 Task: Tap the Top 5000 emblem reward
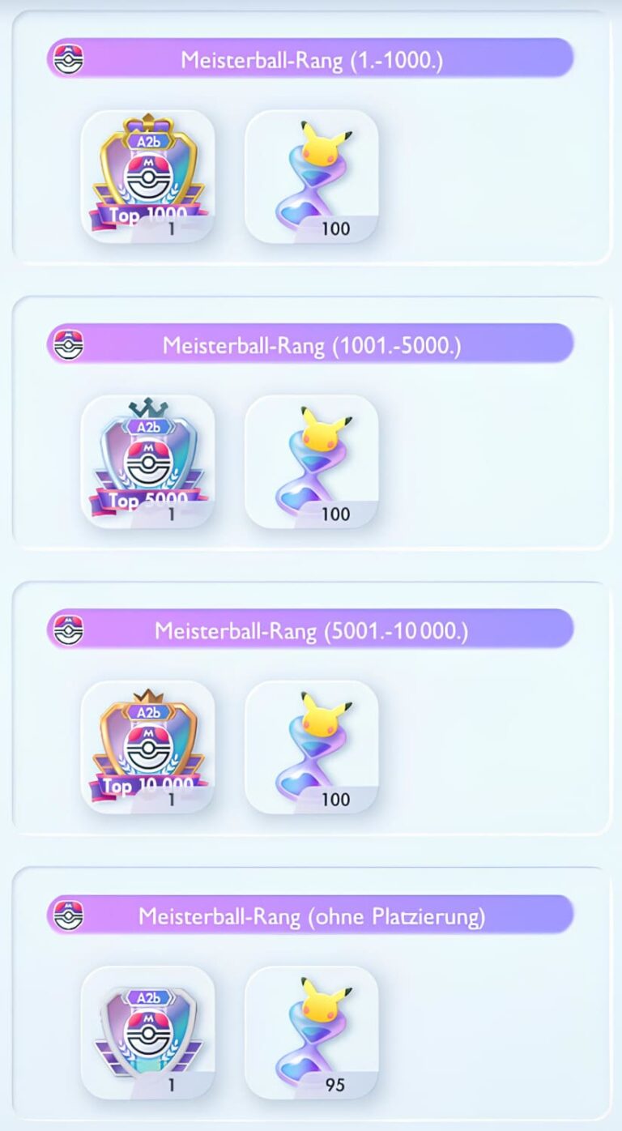(147, 462)
